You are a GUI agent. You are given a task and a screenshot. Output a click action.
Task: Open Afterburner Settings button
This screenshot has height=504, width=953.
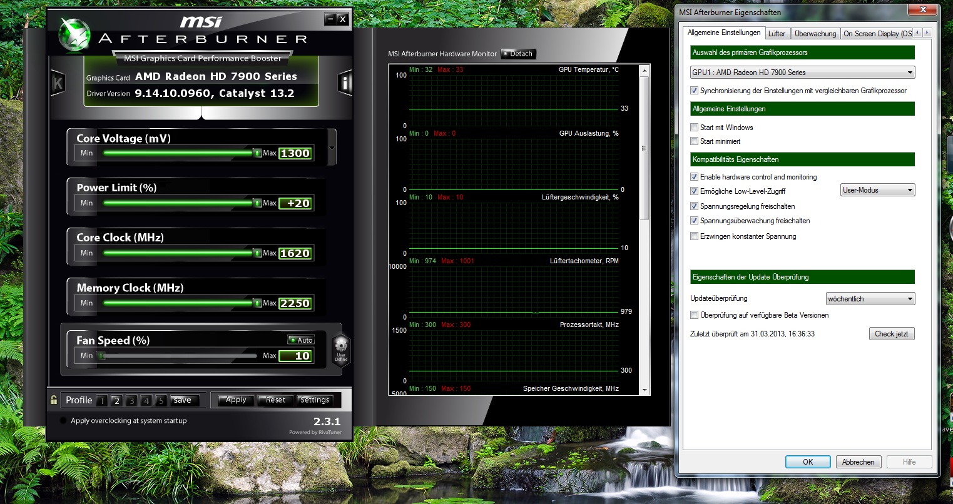(x=315, y=400)
